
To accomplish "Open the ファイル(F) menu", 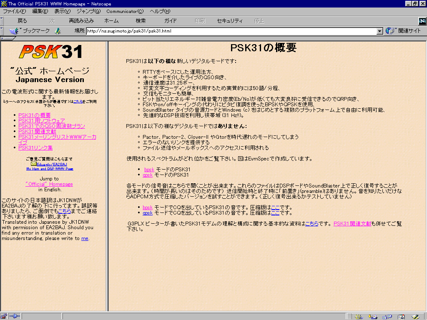I will (x=15, y=11).
